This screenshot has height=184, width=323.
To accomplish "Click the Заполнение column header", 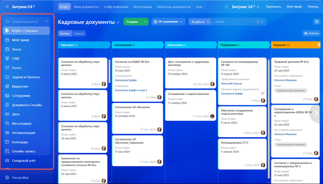I will pos(191,45).
